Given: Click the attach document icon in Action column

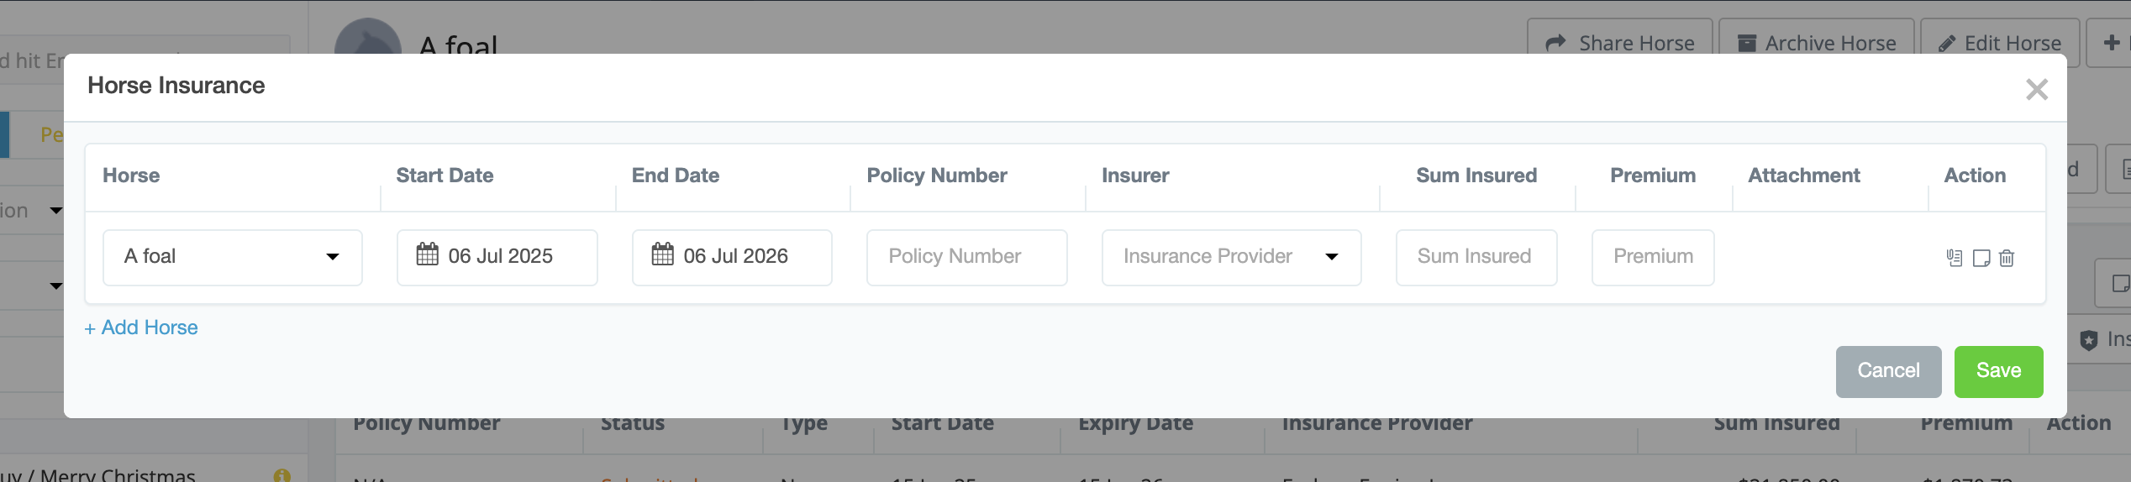Looking at the screenshot, I should tap(1954, 258).
